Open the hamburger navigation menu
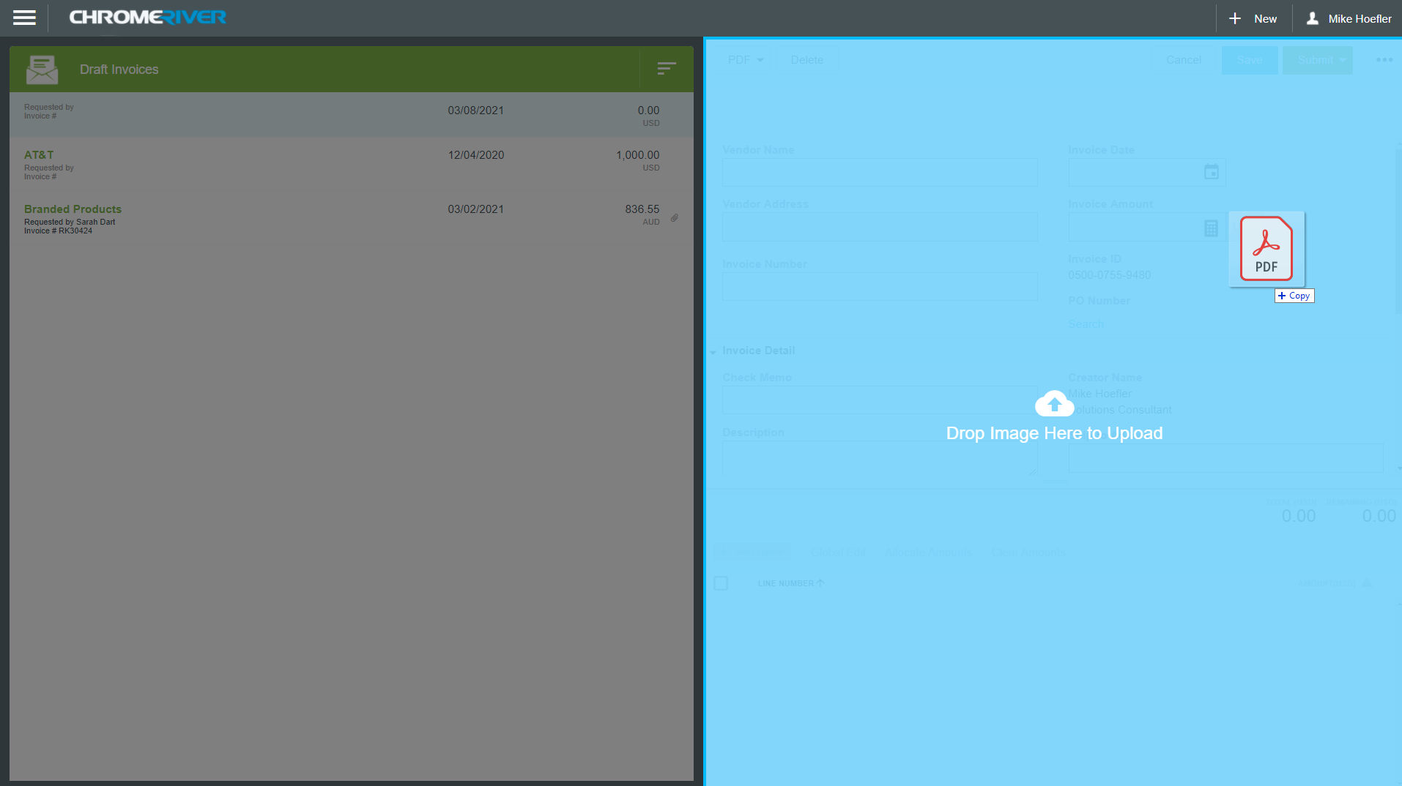 point(24,18)
